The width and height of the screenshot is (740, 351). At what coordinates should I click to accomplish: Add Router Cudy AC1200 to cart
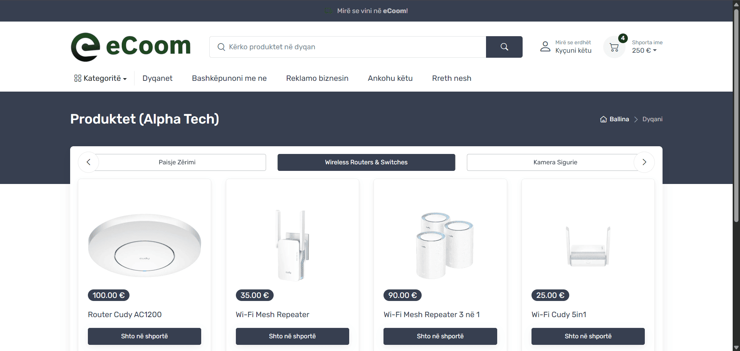pyautogui.click(x=145, y=336)
